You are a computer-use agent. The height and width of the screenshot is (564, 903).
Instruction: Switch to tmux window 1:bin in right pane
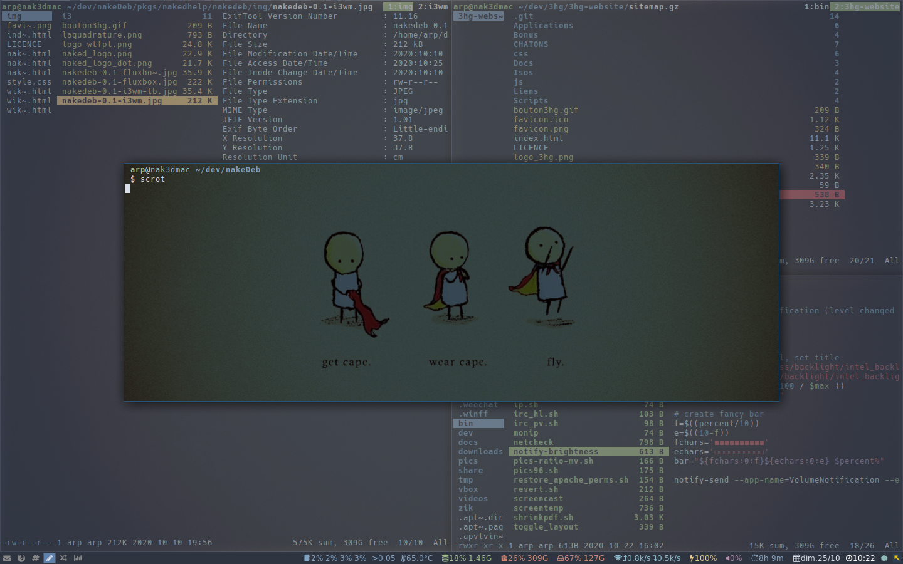point(817,7)
